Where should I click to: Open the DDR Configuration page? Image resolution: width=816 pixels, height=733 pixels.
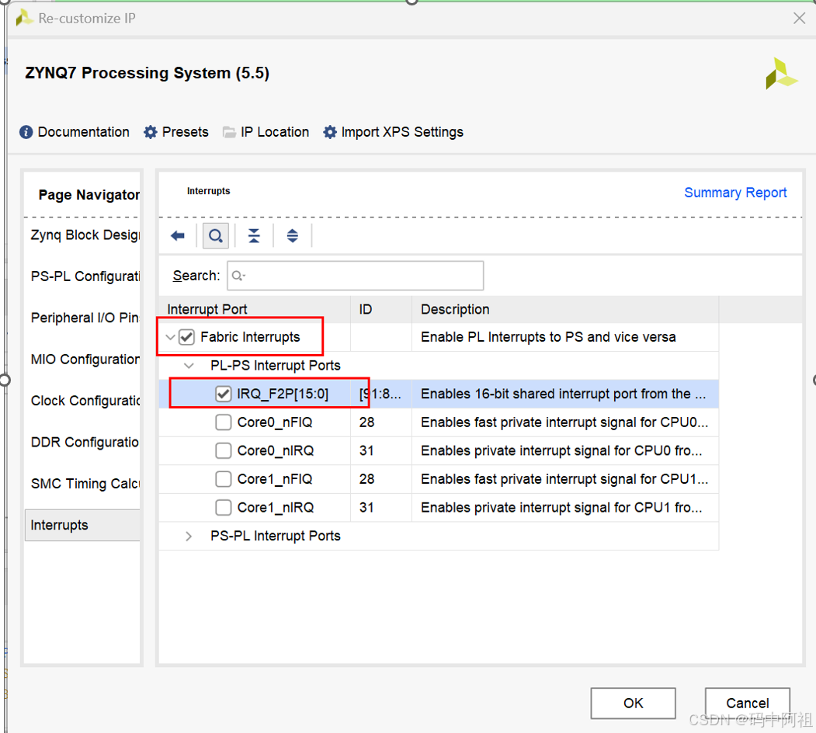85,443
